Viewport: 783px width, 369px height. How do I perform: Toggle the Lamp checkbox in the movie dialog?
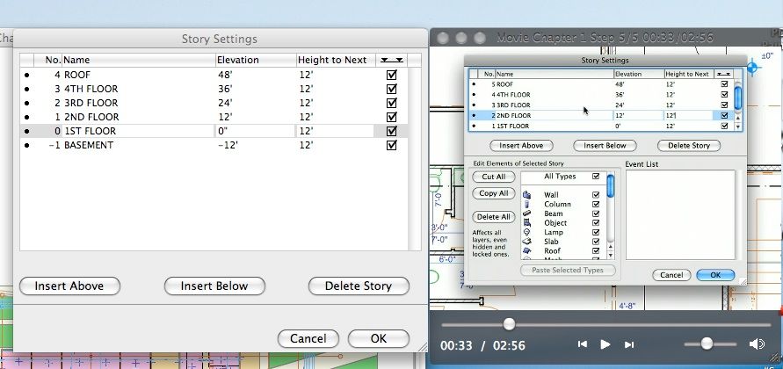coord(596,232)
